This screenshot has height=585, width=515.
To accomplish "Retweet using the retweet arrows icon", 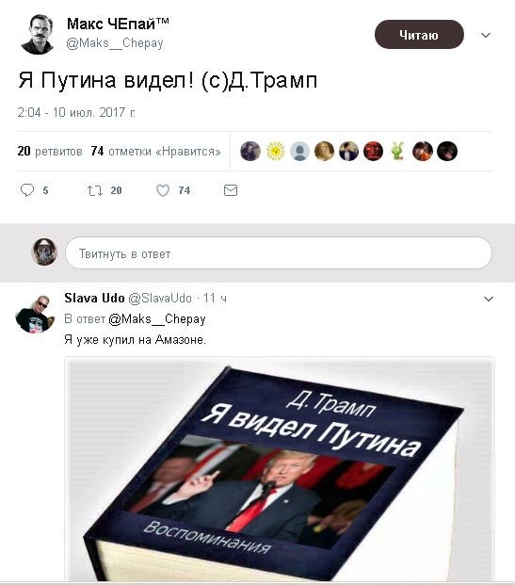I will tap(95, 190).
